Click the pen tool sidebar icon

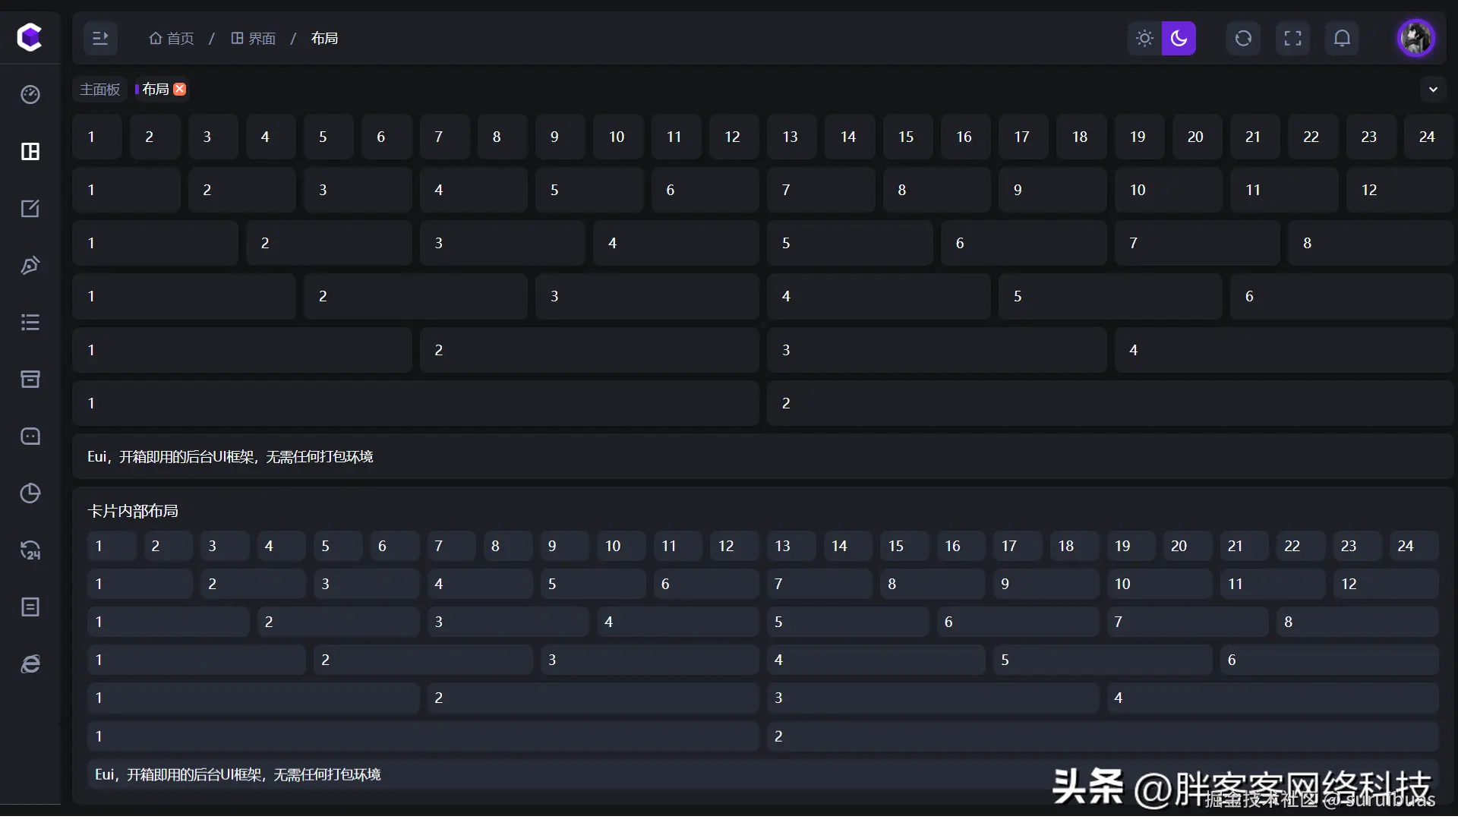[30, 265]
